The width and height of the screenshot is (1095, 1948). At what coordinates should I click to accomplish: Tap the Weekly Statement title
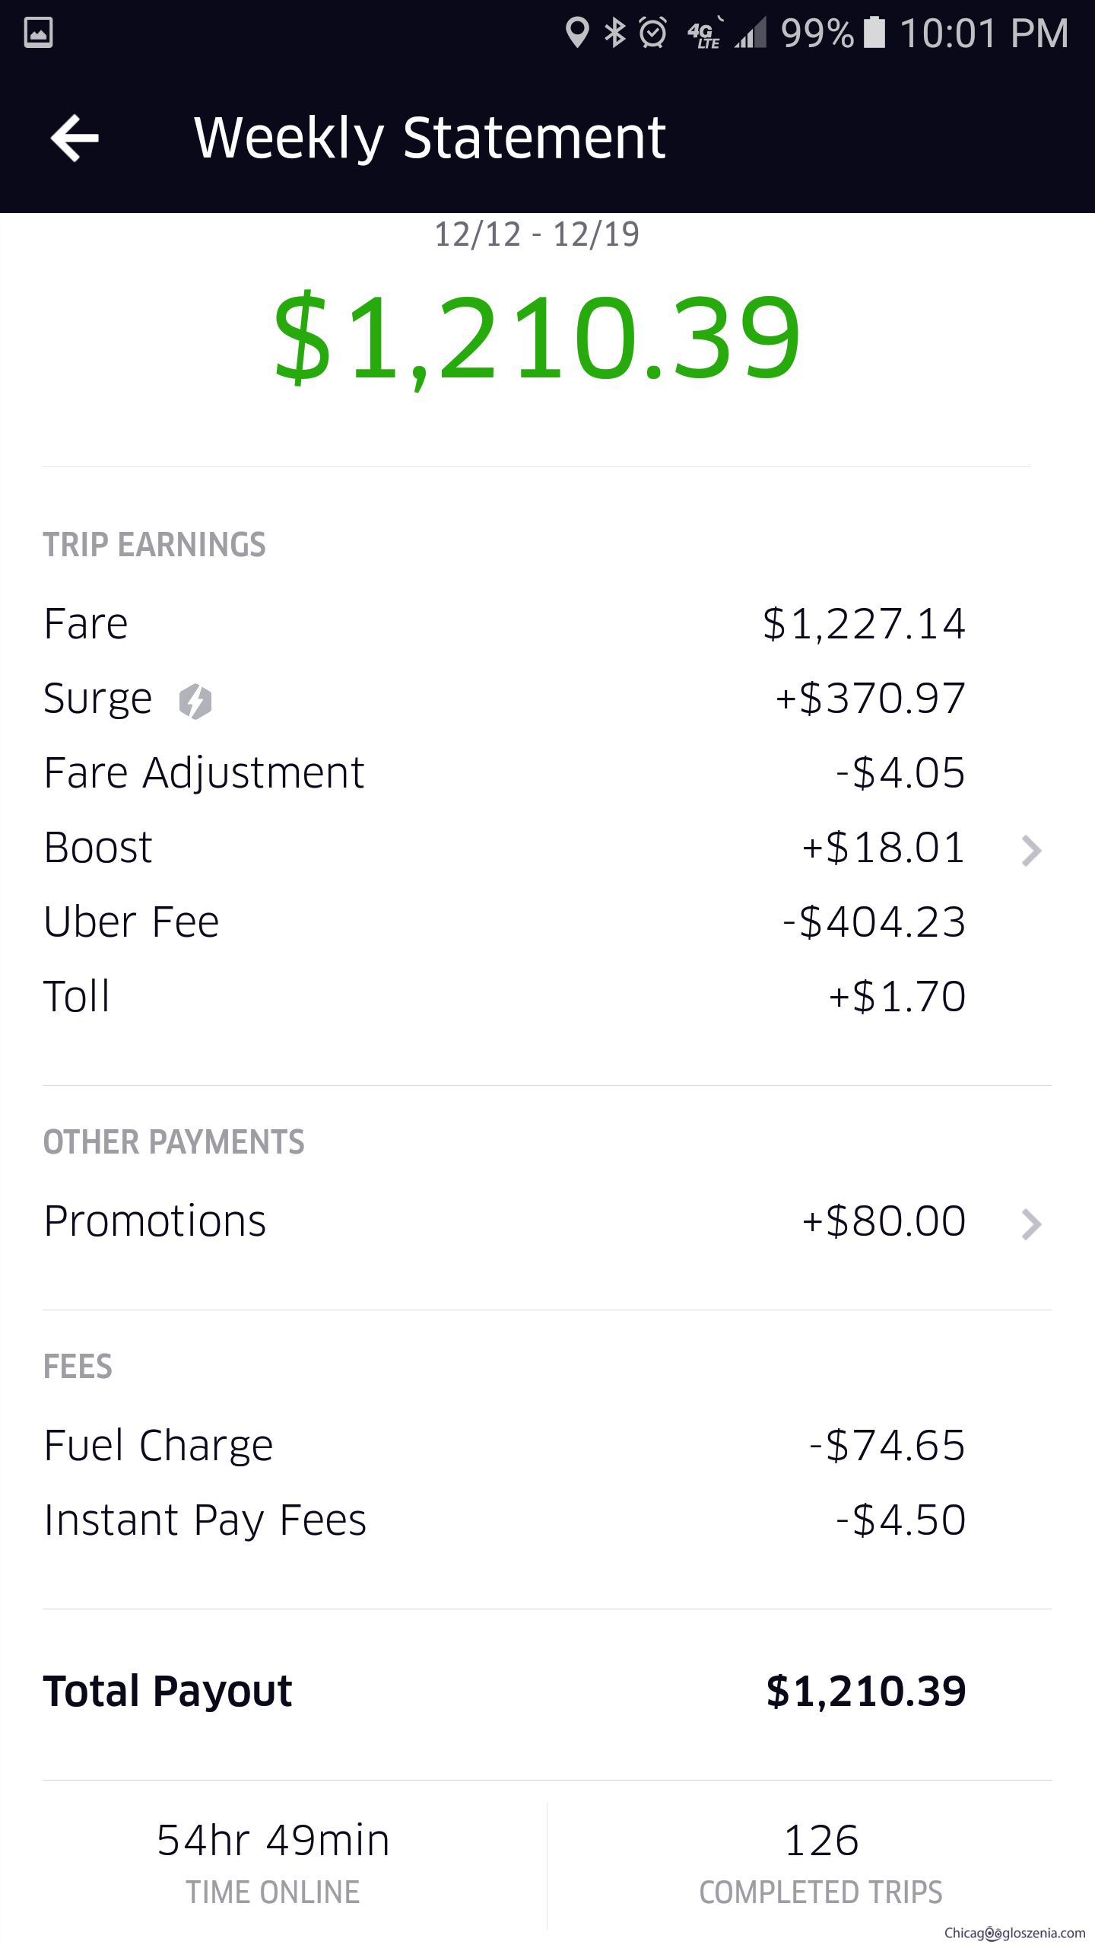pyautogui.click(x=430, y=138)
